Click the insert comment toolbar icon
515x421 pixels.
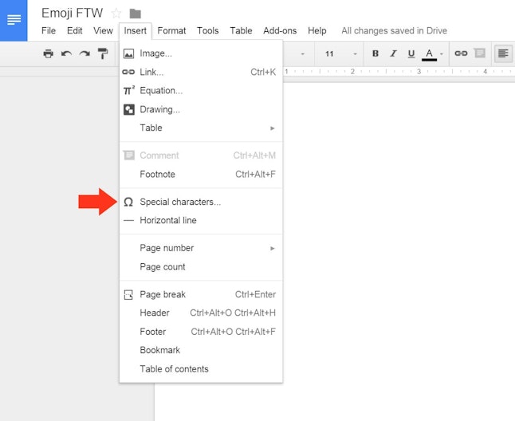(x=480, y=53)
